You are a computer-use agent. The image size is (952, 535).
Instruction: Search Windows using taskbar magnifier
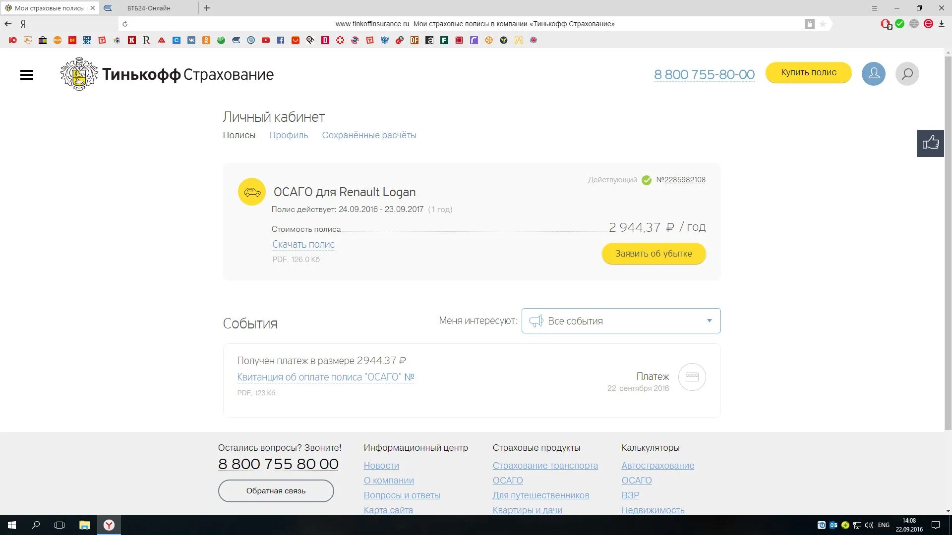(x=36, y=525)
